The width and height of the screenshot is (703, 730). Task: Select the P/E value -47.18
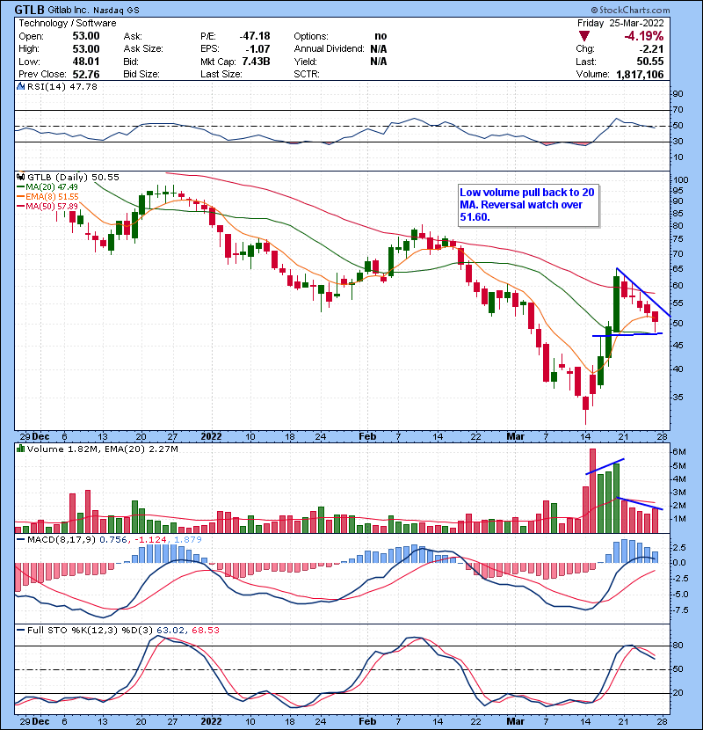point(255,36)
